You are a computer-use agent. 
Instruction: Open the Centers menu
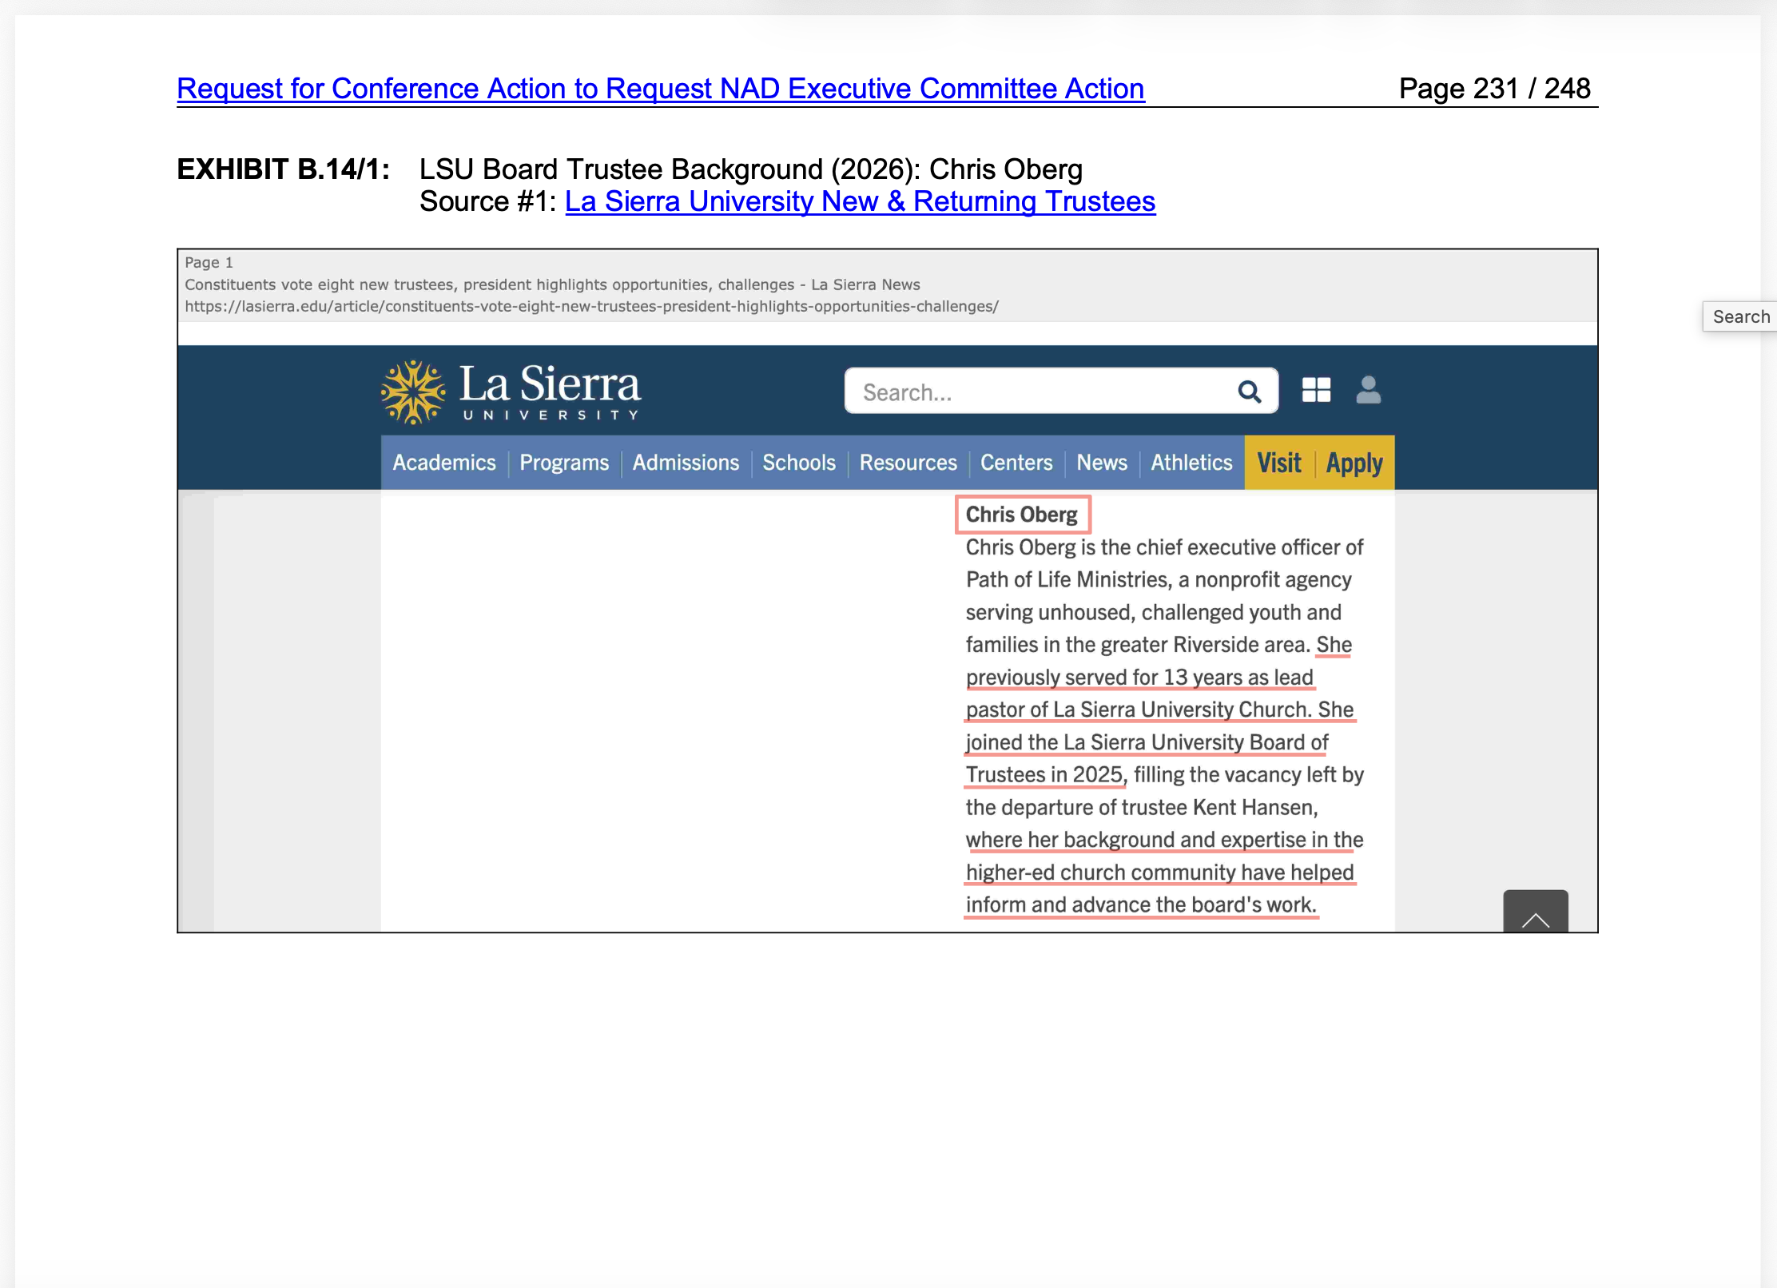(x=1016, y=463)
